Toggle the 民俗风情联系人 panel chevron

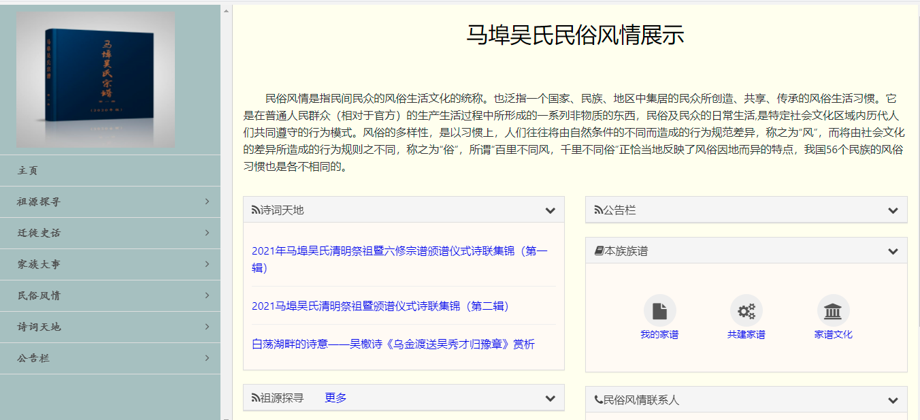pos(893,400)
